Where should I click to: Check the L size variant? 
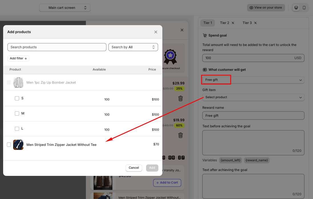click(17, 129)
